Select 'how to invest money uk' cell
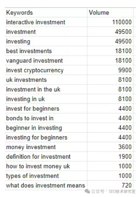The image size is (140, 197). tap(46, 166)
